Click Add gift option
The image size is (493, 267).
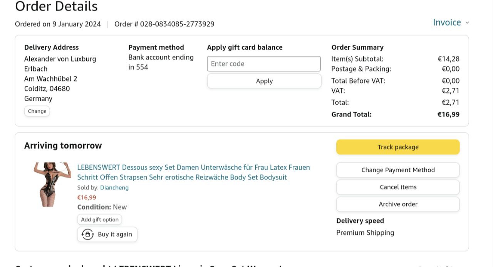click(x=100, y=220)
